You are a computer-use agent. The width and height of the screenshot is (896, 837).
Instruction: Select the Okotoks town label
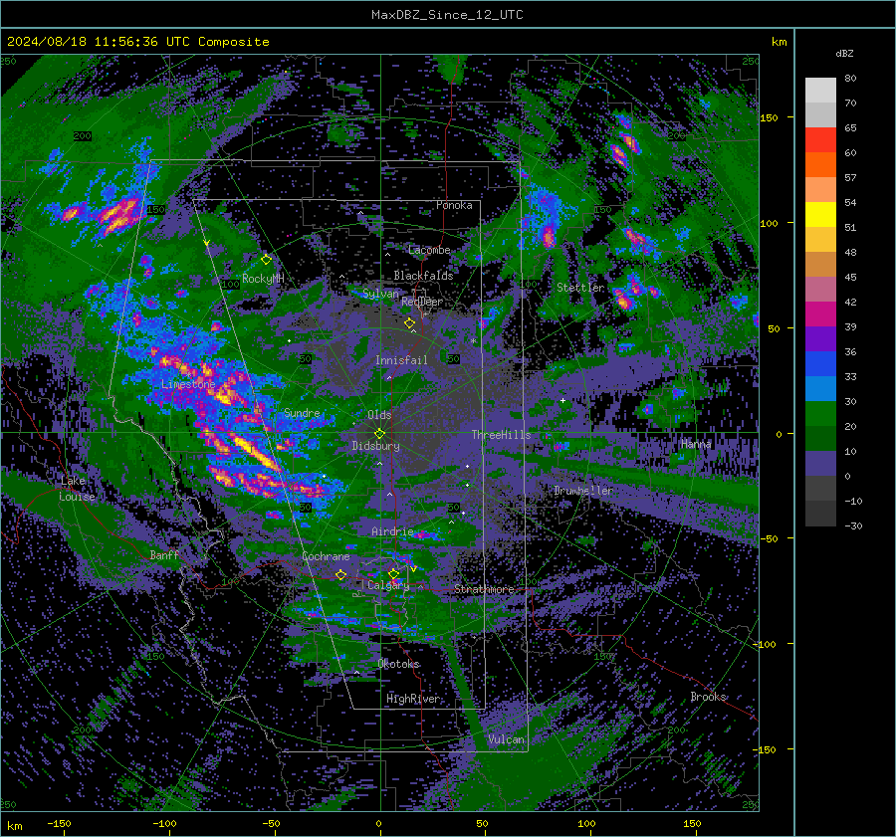(399, 664)
